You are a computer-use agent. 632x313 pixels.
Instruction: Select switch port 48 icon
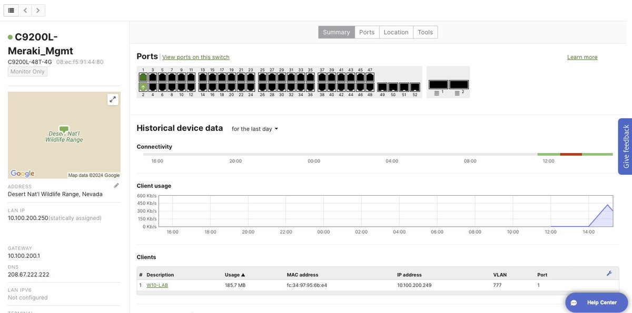pos(370,87)
